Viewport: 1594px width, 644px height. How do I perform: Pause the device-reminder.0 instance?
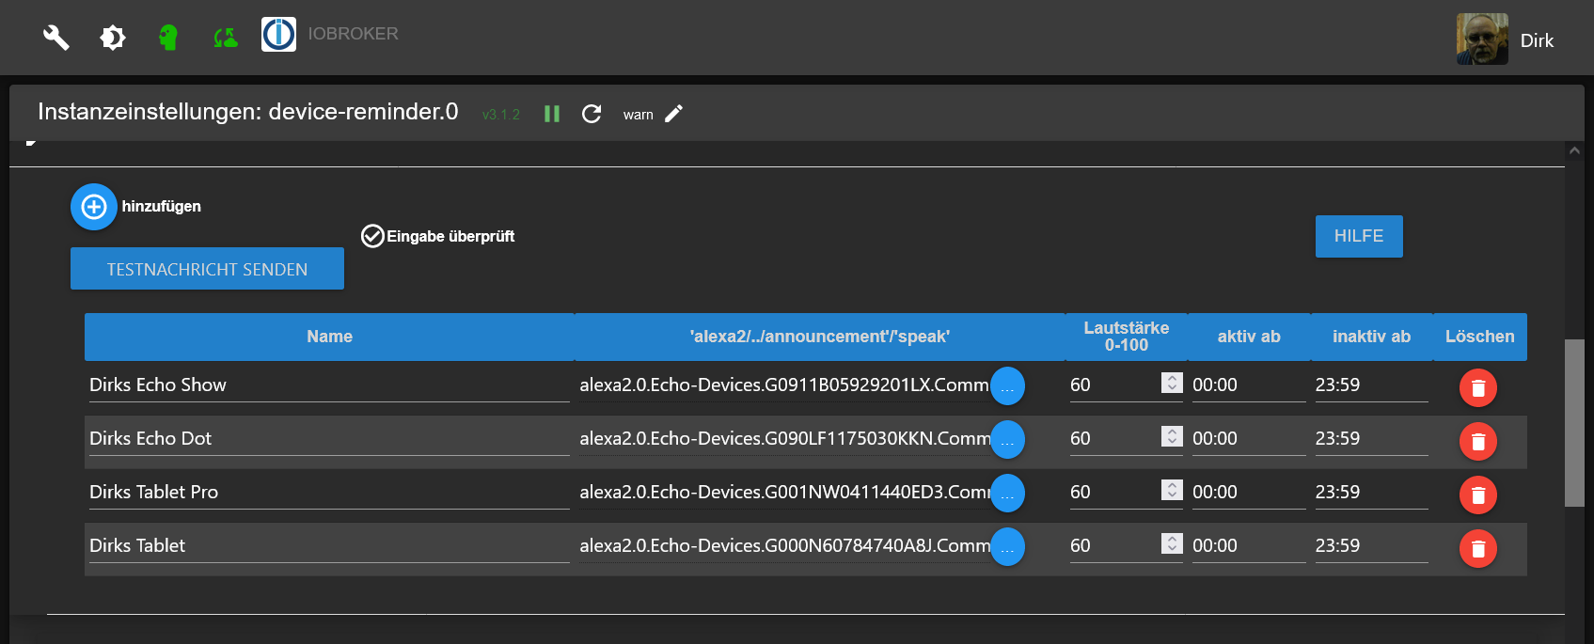552,114
